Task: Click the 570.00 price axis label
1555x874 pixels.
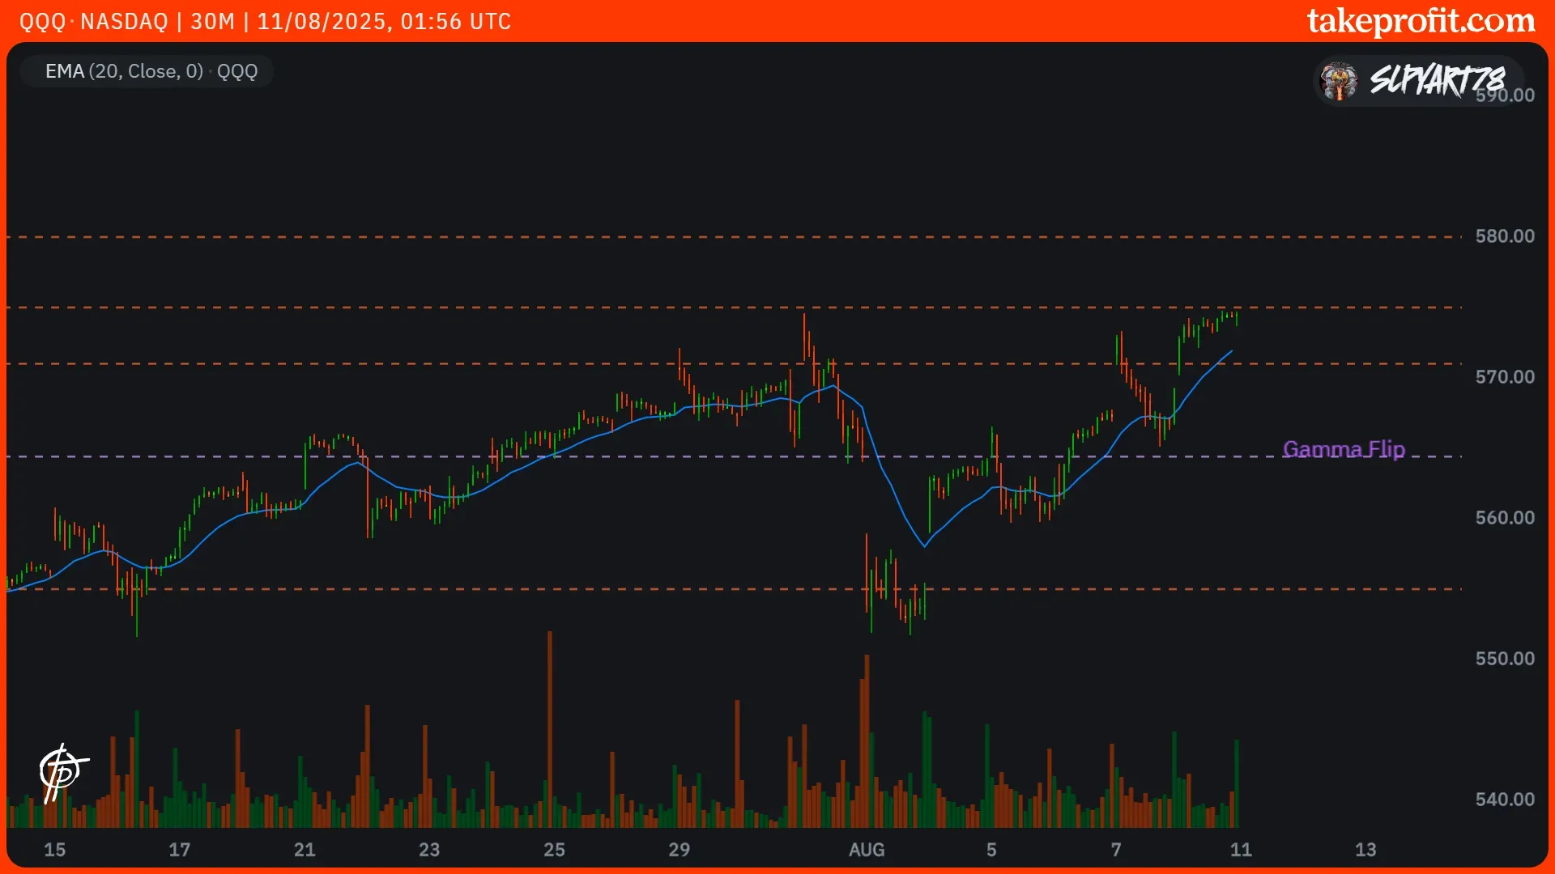Action: point(1505,377)
